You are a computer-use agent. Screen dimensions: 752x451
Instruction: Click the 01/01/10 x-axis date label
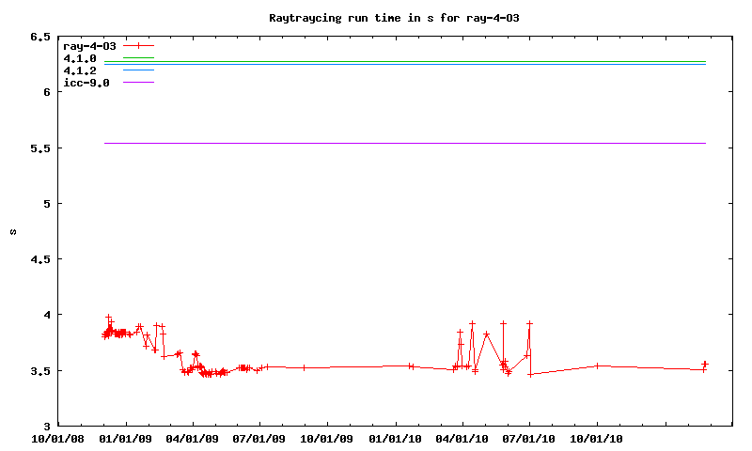395,438
